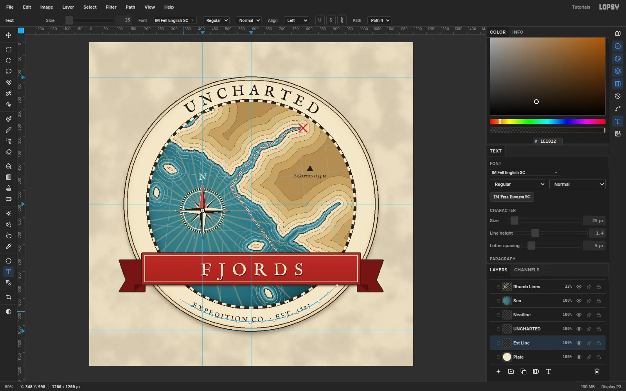Add a text layer with T button
This screenshot has height=391, width=626.
(549, 371)
